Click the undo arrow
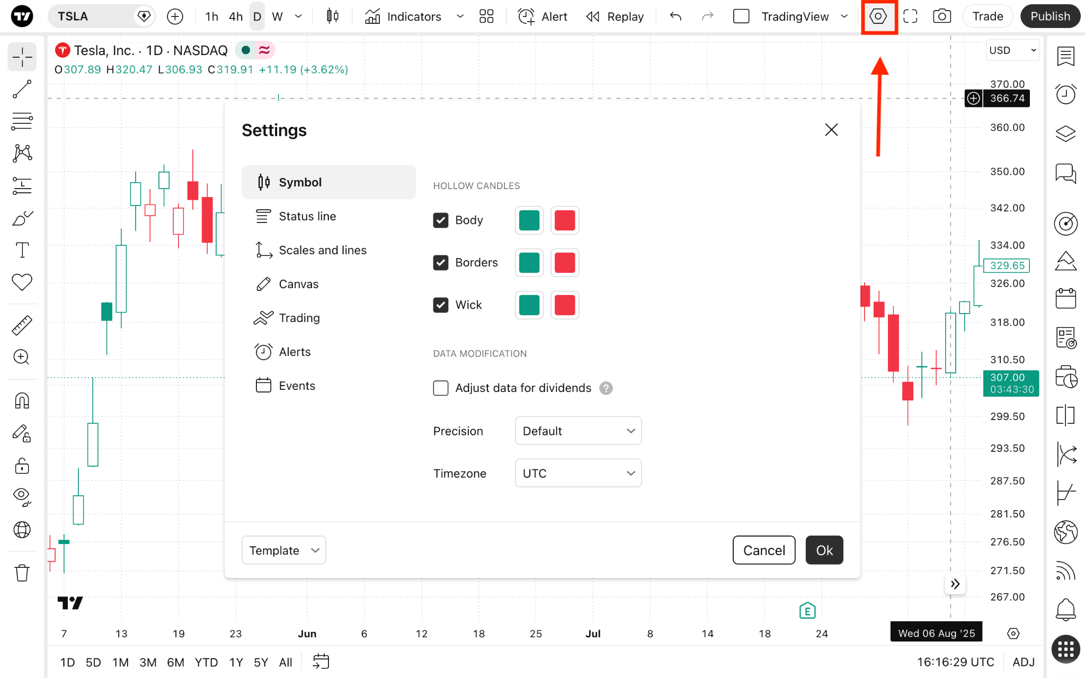The width and height of the screenshot is (1085, 678). (x=675, y=16)
